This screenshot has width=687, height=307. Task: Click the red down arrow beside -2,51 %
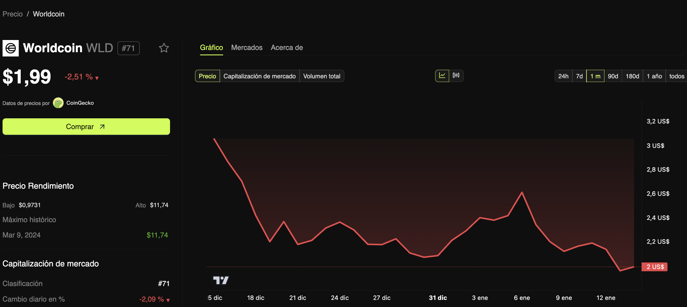click(97, 78)
